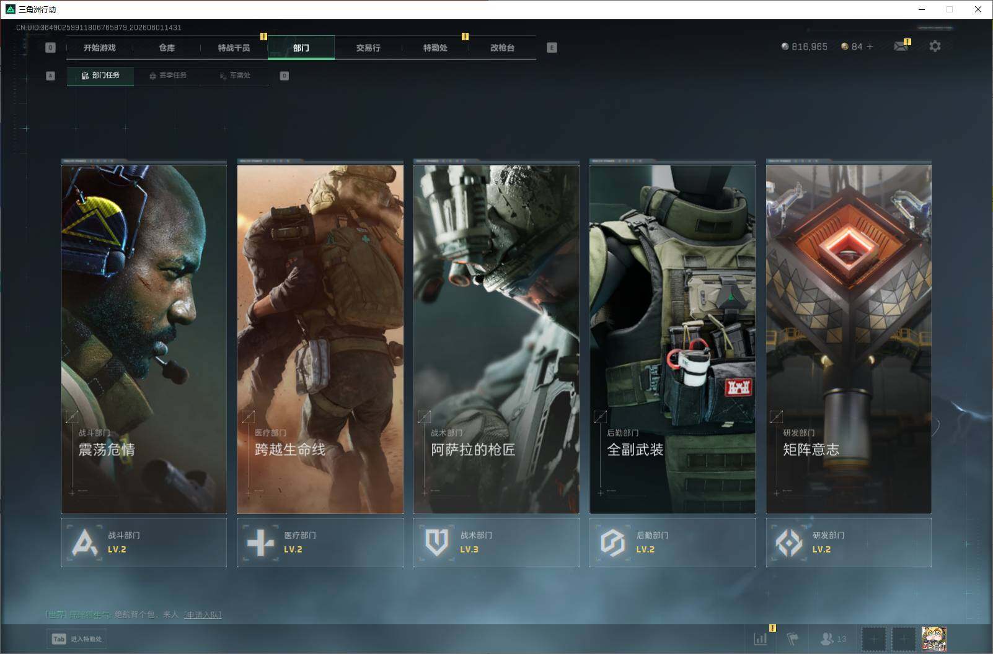The image size is (993, 654).
Task: Click the 后勤部门 LV.2 department button
Action: 672,543
